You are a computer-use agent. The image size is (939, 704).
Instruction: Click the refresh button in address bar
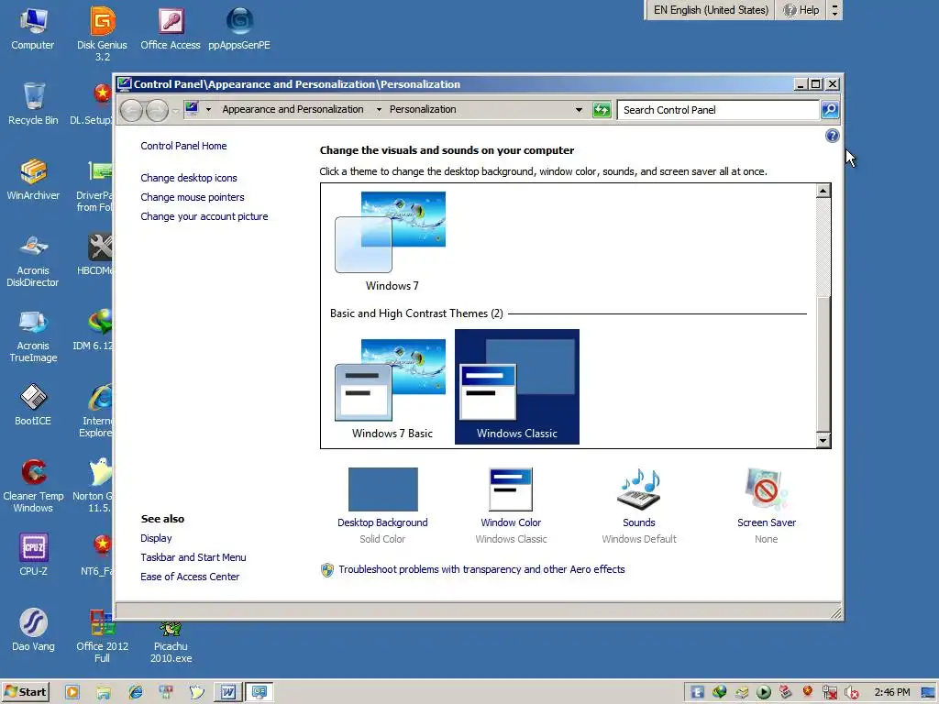tap(602, 110)
